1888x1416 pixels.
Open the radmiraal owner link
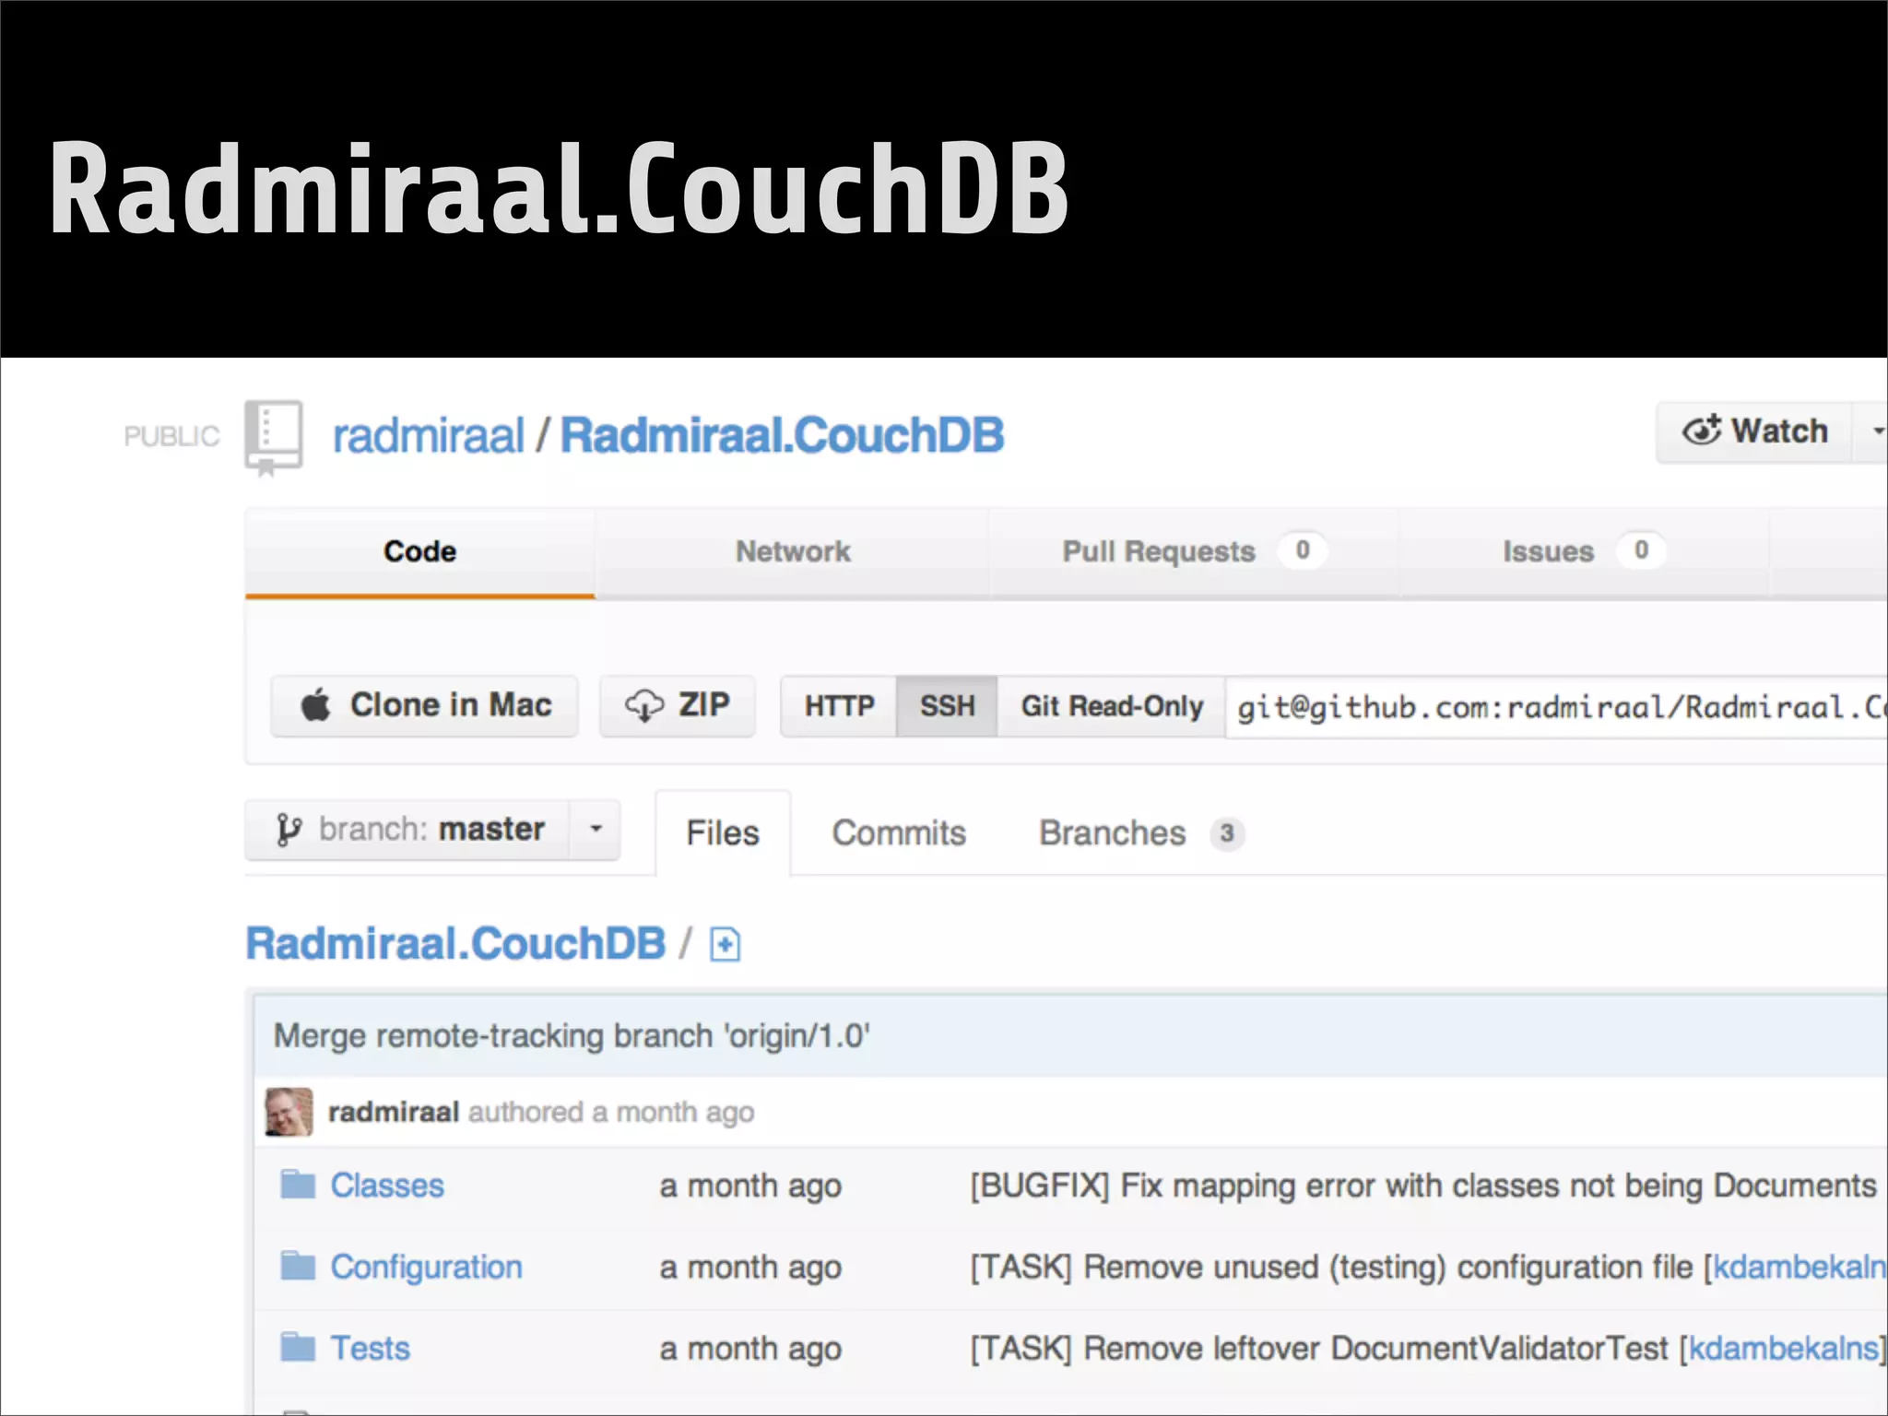pyautogui.click(x=428, y=436)
